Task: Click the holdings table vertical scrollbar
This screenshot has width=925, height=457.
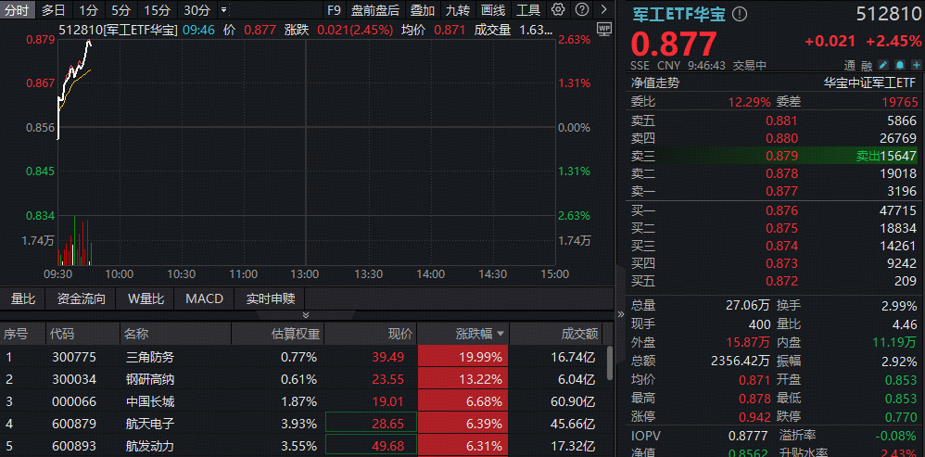Action: point(609,363)
